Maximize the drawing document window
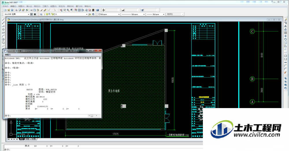Screen dimensions: 289x151 (274, 20)
